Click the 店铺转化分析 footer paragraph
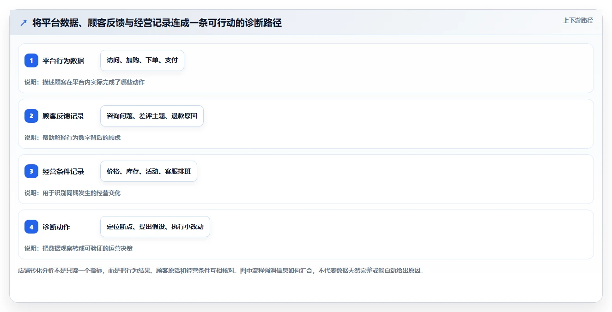Screen dimensions: 612x312 pos(221,270)
